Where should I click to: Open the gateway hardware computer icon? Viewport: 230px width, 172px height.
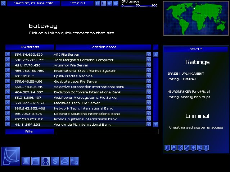pos(26,161)
